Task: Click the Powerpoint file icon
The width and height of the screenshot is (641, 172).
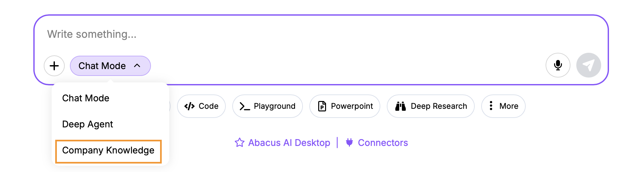Action: point(322,106)
